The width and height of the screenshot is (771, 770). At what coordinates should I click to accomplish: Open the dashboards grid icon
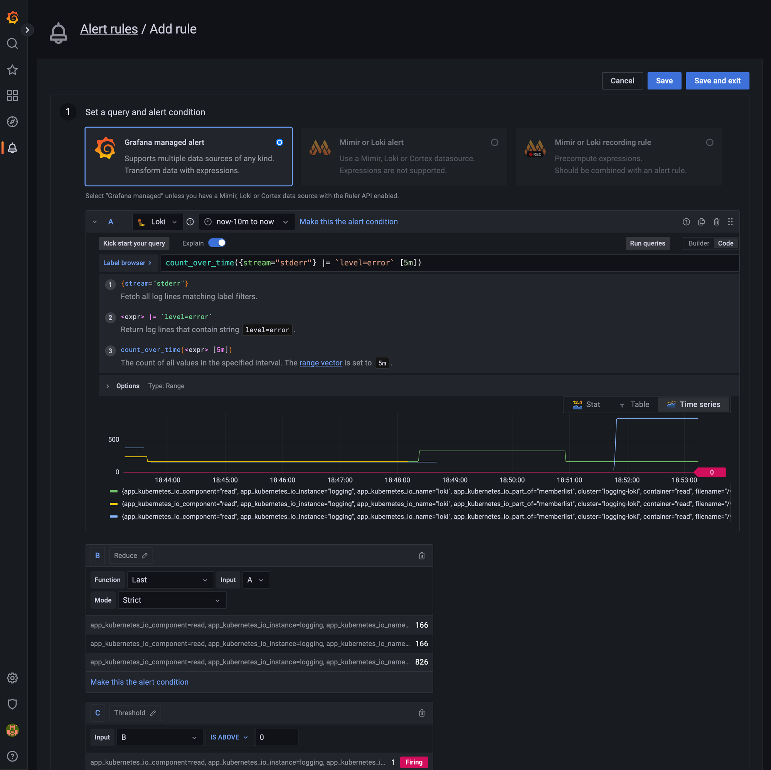(x=12, y=95)
